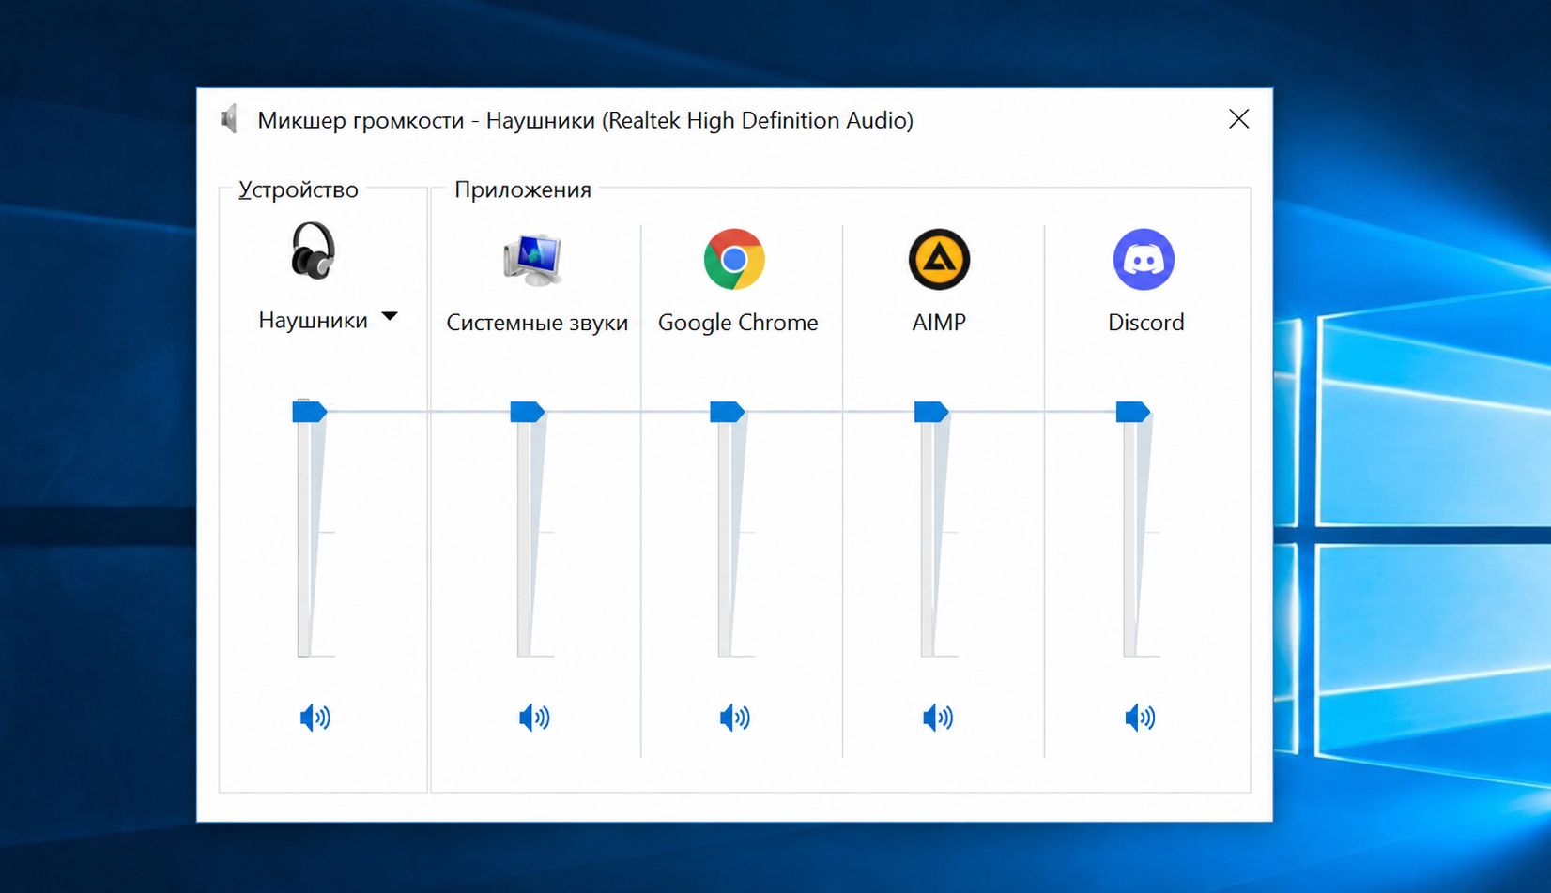Click the Google Chrome volume slider handle
This screenshot has width=1551, height=893.
(728, 411)
